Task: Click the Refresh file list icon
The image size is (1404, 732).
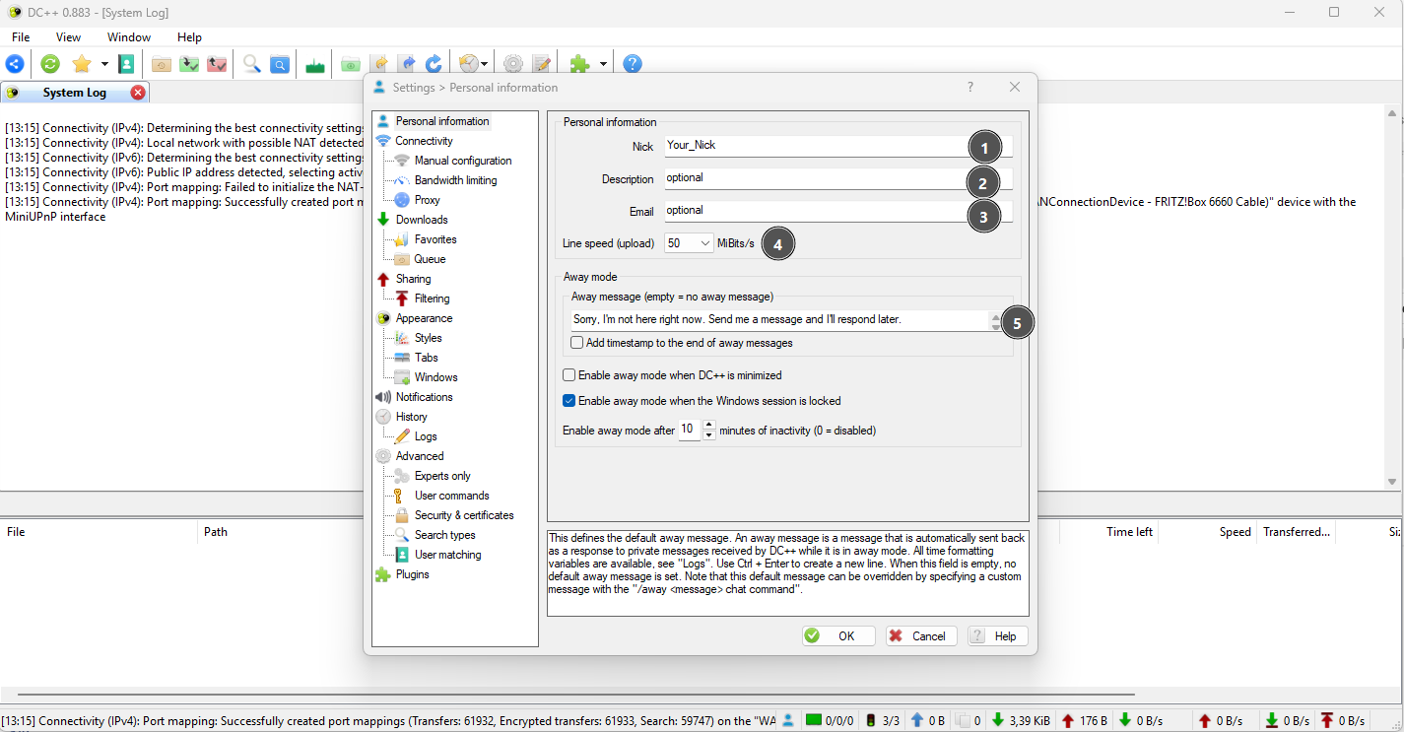Action: pos(434,64)
